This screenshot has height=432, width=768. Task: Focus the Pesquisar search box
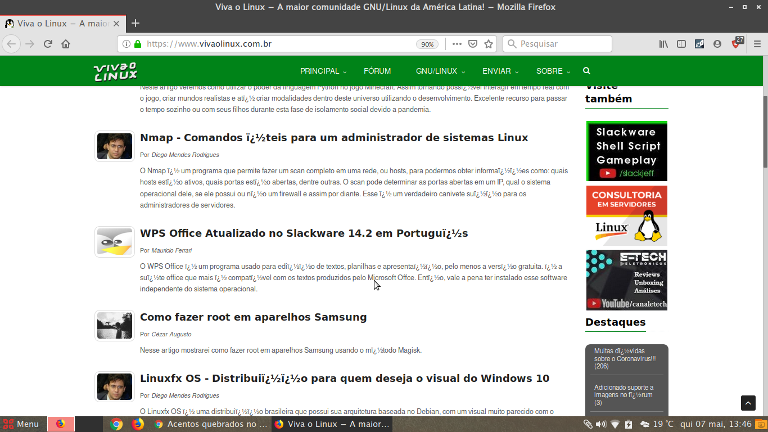pos(557,44)
